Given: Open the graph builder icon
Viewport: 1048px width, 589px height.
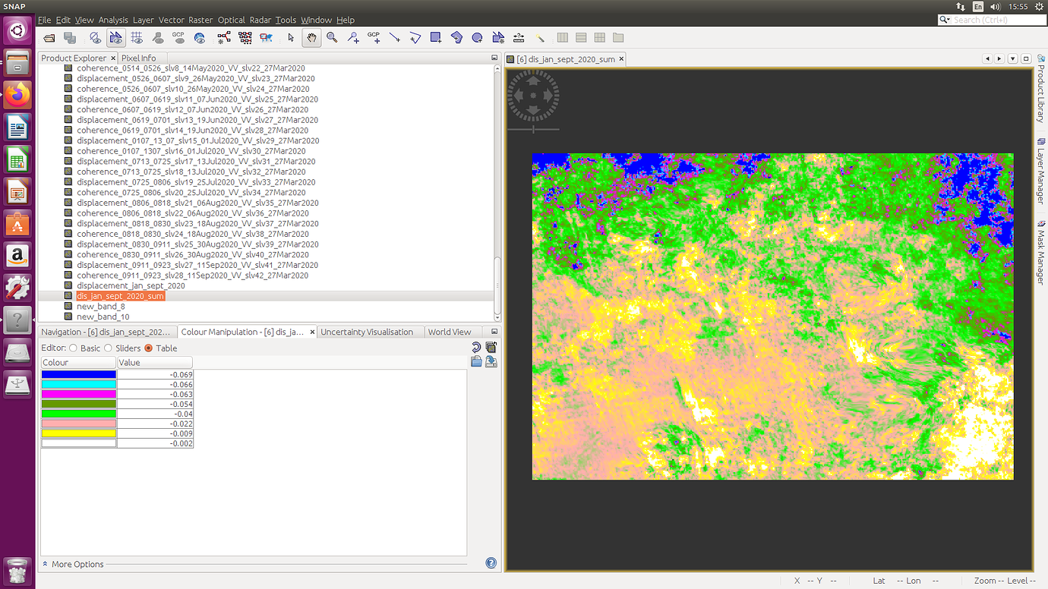Looking at the screenshot, I should click(224, 37).
